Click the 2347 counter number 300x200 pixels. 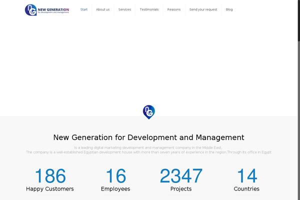click(x=181, y=175)
